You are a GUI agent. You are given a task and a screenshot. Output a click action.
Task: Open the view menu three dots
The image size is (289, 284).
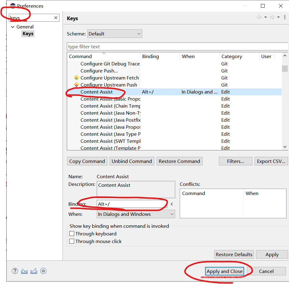tap(285, 17)
